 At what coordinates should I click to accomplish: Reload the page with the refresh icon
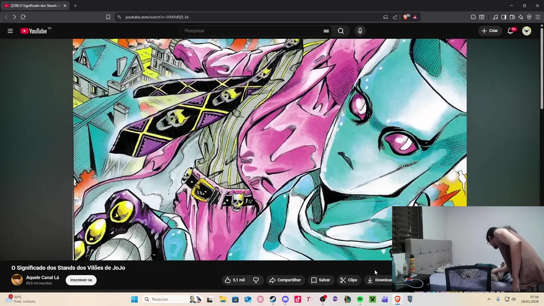pos(23,17)
